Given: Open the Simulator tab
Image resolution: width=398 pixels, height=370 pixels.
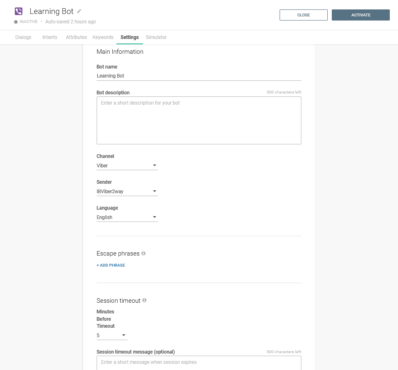Looking at the screenshot, I should pos(156,37).
